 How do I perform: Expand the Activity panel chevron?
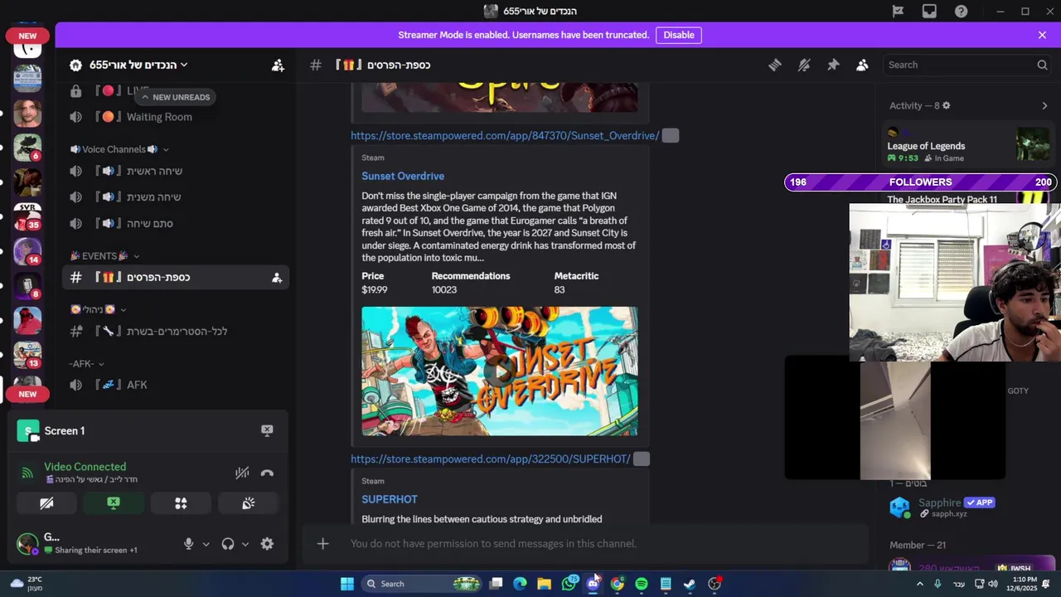pyautogui.click(x=1044, y=105)
